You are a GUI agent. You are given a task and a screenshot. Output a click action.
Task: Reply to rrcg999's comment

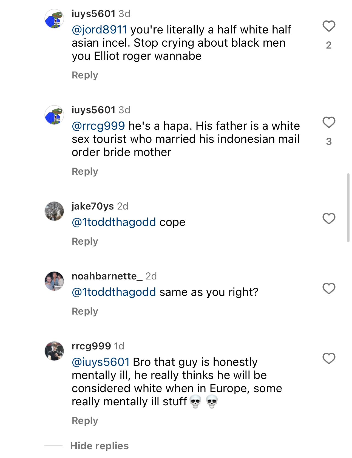[x=85, y=421]
